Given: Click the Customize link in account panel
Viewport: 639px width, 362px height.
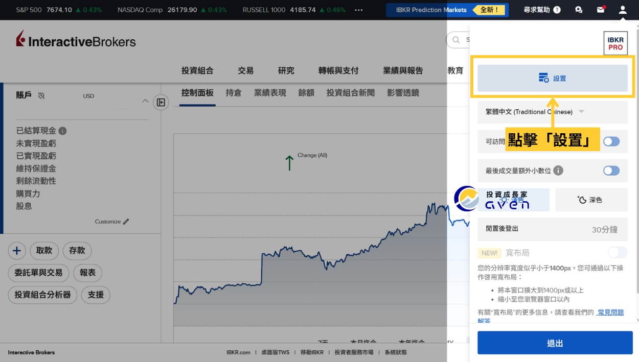Looking at the screenshot, I should coord(108,222).
